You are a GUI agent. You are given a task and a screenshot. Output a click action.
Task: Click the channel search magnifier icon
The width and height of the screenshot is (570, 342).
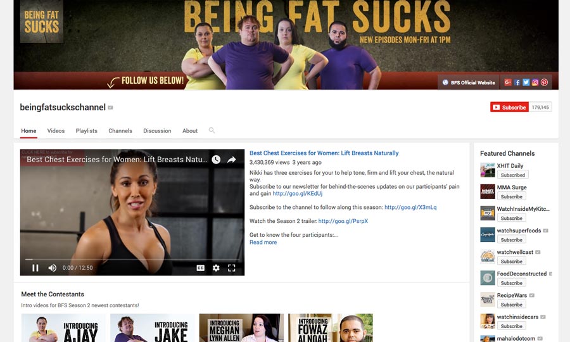212,130
